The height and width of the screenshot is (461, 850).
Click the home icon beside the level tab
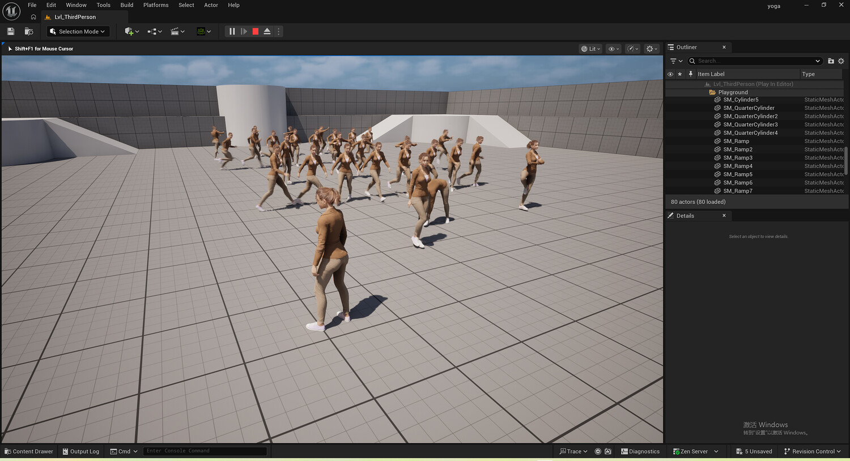coord(33,17)
